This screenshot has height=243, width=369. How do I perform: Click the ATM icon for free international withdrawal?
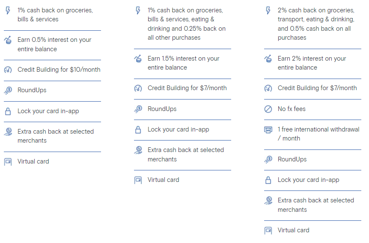click(268, 129)
